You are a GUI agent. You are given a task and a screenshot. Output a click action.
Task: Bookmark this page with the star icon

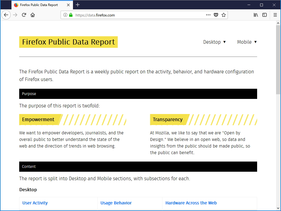pos(224,15)
